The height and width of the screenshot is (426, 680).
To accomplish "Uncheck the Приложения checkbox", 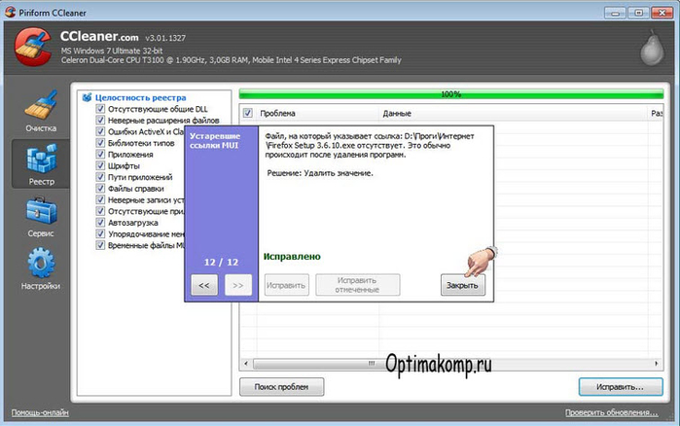I will pos(100,155).
